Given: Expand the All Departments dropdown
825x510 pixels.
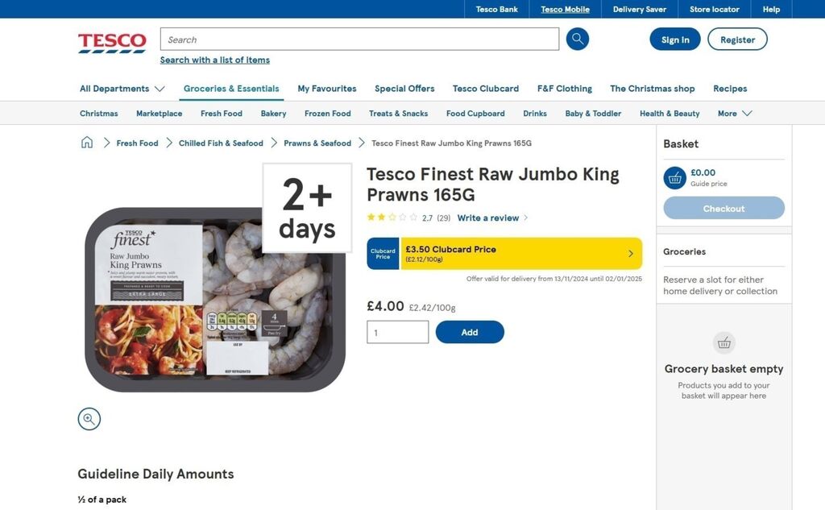Looking at the screenshot, I should [122, 89].
